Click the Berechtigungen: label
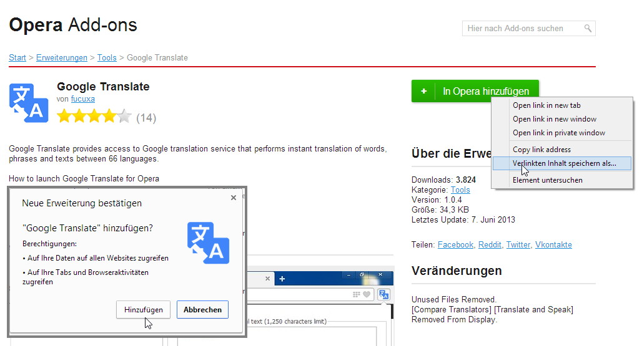The image size is (642, 346). [x=49, y=244]
